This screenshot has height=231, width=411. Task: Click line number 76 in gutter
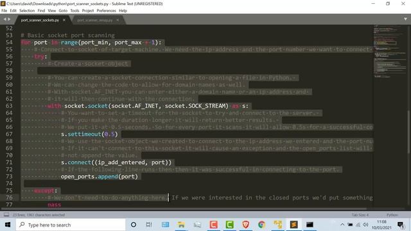point(9,198)
